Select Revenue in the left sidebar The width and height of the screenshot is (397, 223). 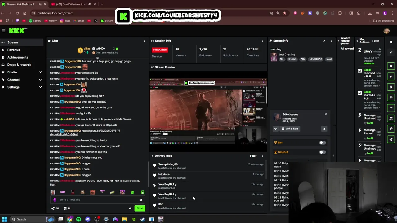[x=22, y=50]
